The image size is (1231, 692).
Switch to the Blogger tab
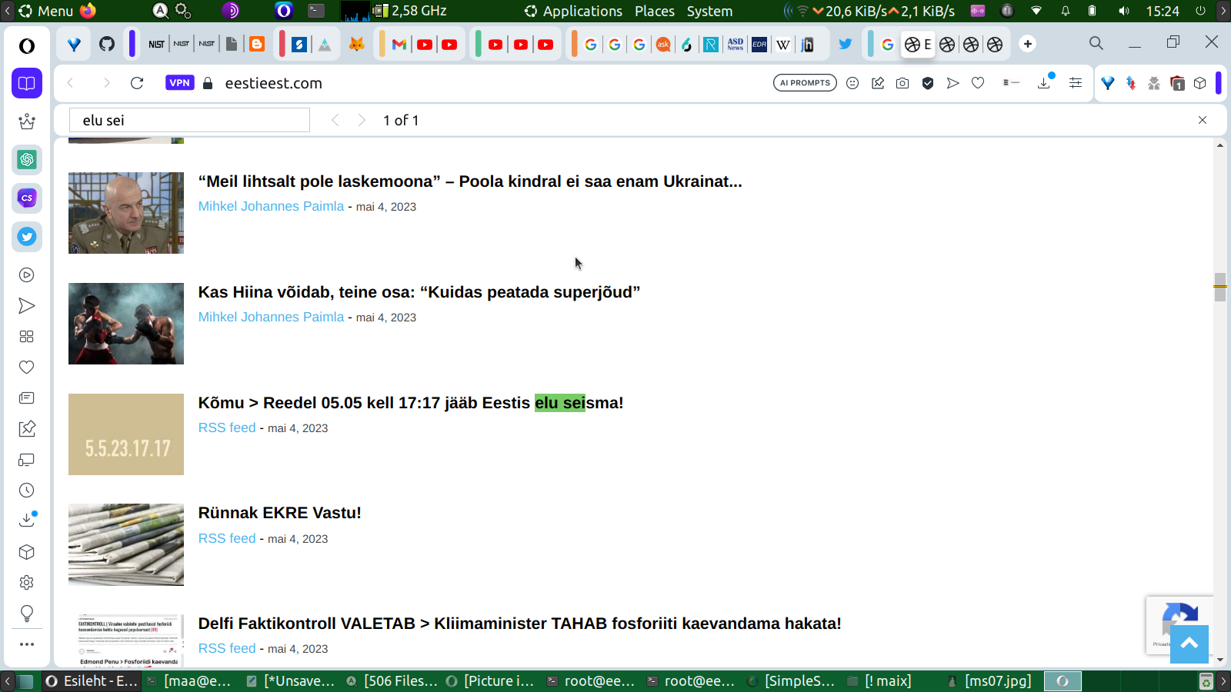pos(257,45)
